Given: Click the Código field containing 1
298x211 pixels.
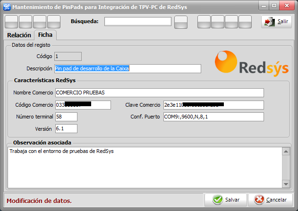Looking at the screenshot, I should pyautogui.click(x=68, y=56).
